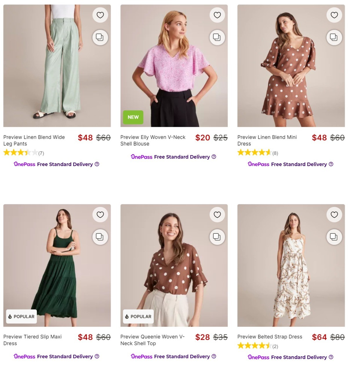This screenshot has height=367, width=348.
Task: Click OnePass help icon under Linen Blend Mini Dress
Action: pyautogui.click(x=331, y=164)
